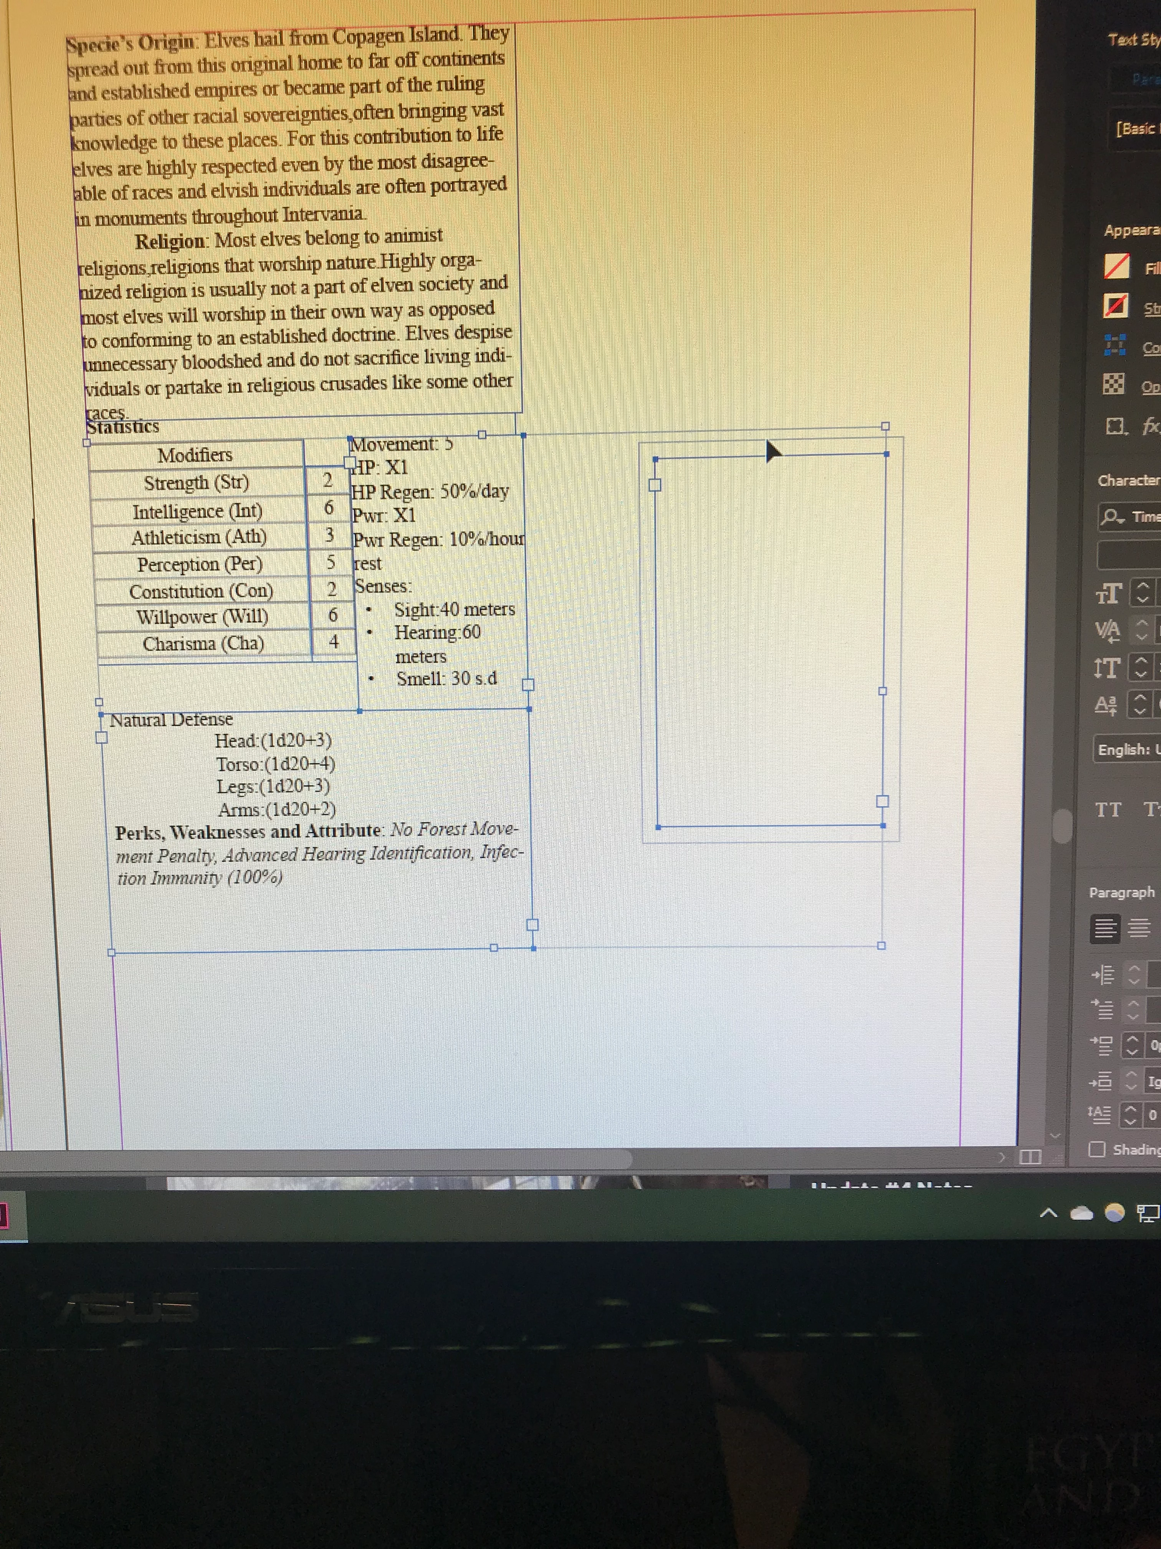Viewport: 1161px width, 1549px height.
Task: Click the font size stepper arrows
Action: coord(1143,592)
